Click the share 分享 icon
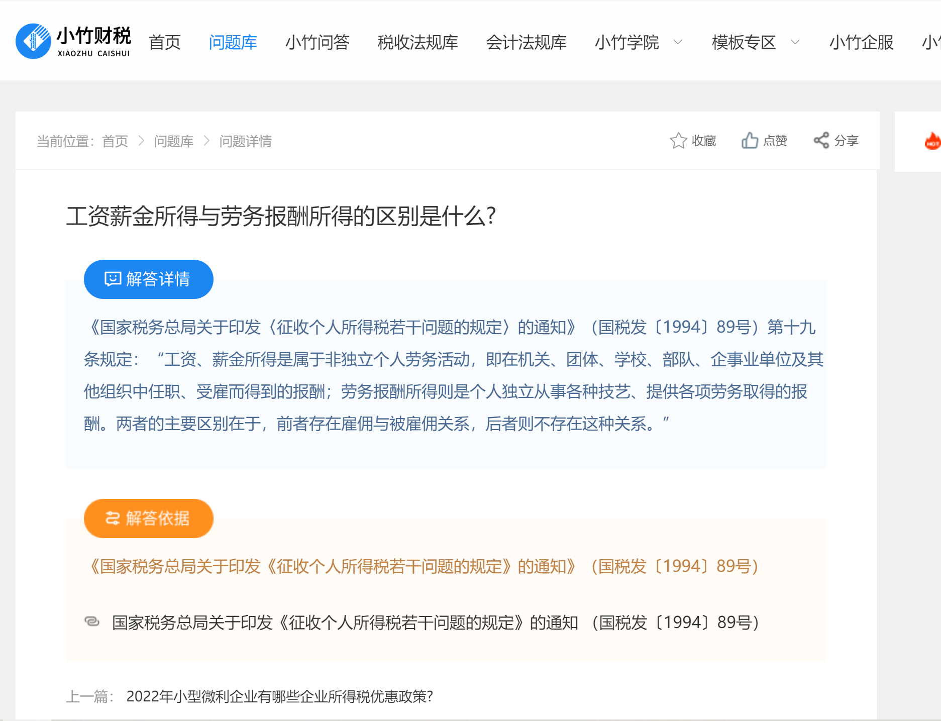This screenshot has height=721, width=941. pos(821,141)
